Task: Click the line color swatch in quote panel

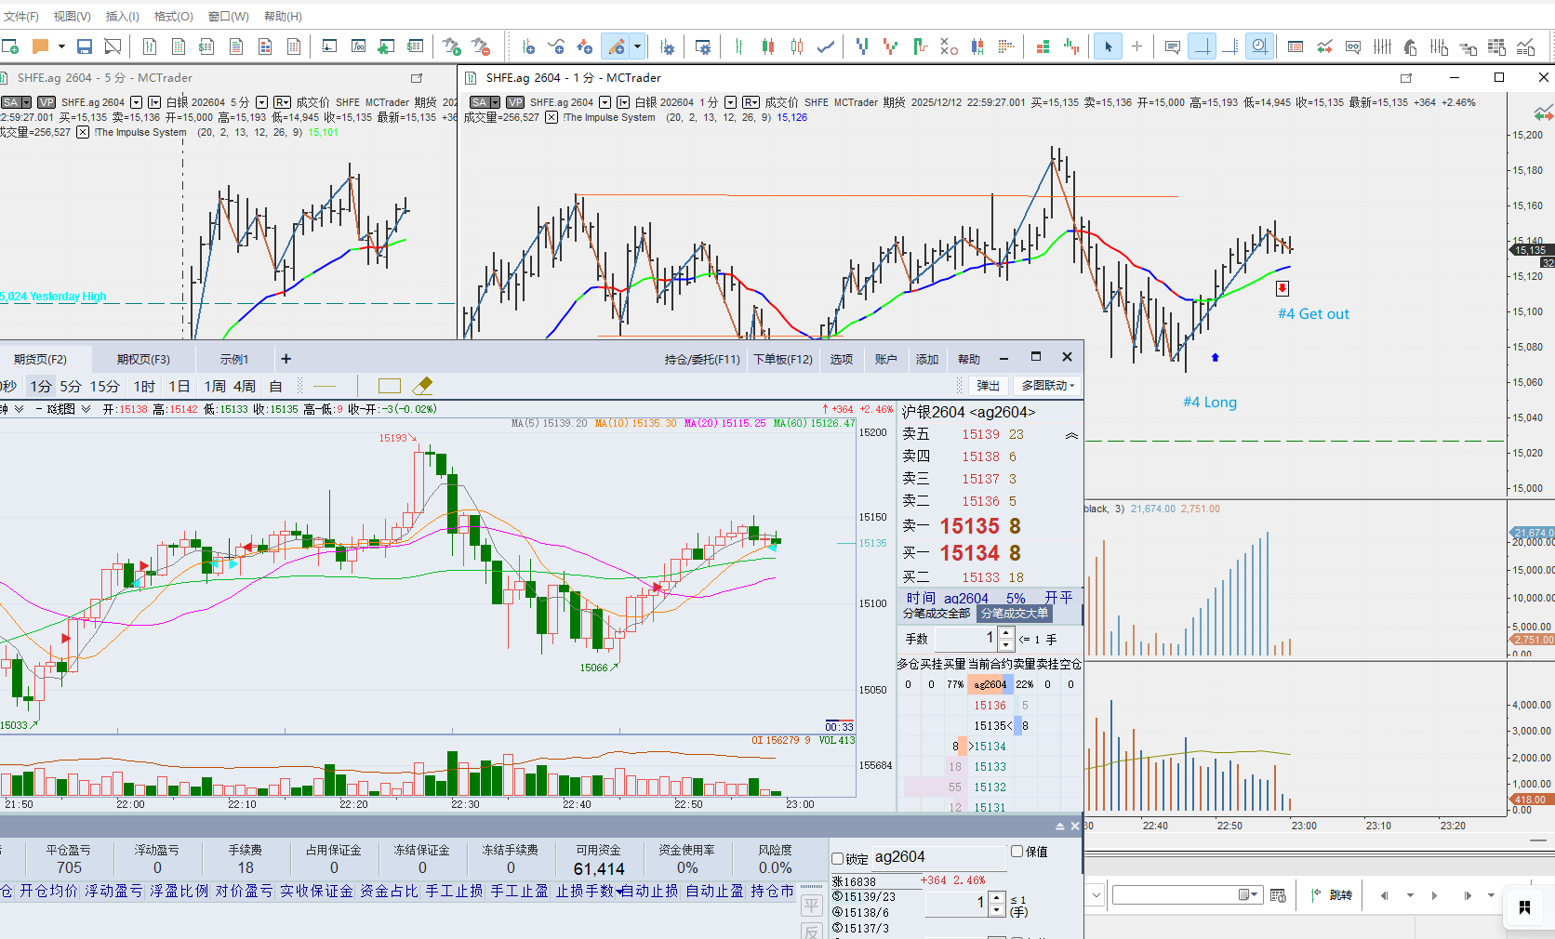Action: click(325, 386)
